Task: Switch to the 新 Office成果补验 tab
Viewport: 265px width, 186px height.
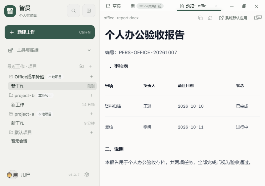Action: pyautogui.click(x=147, y=6)
